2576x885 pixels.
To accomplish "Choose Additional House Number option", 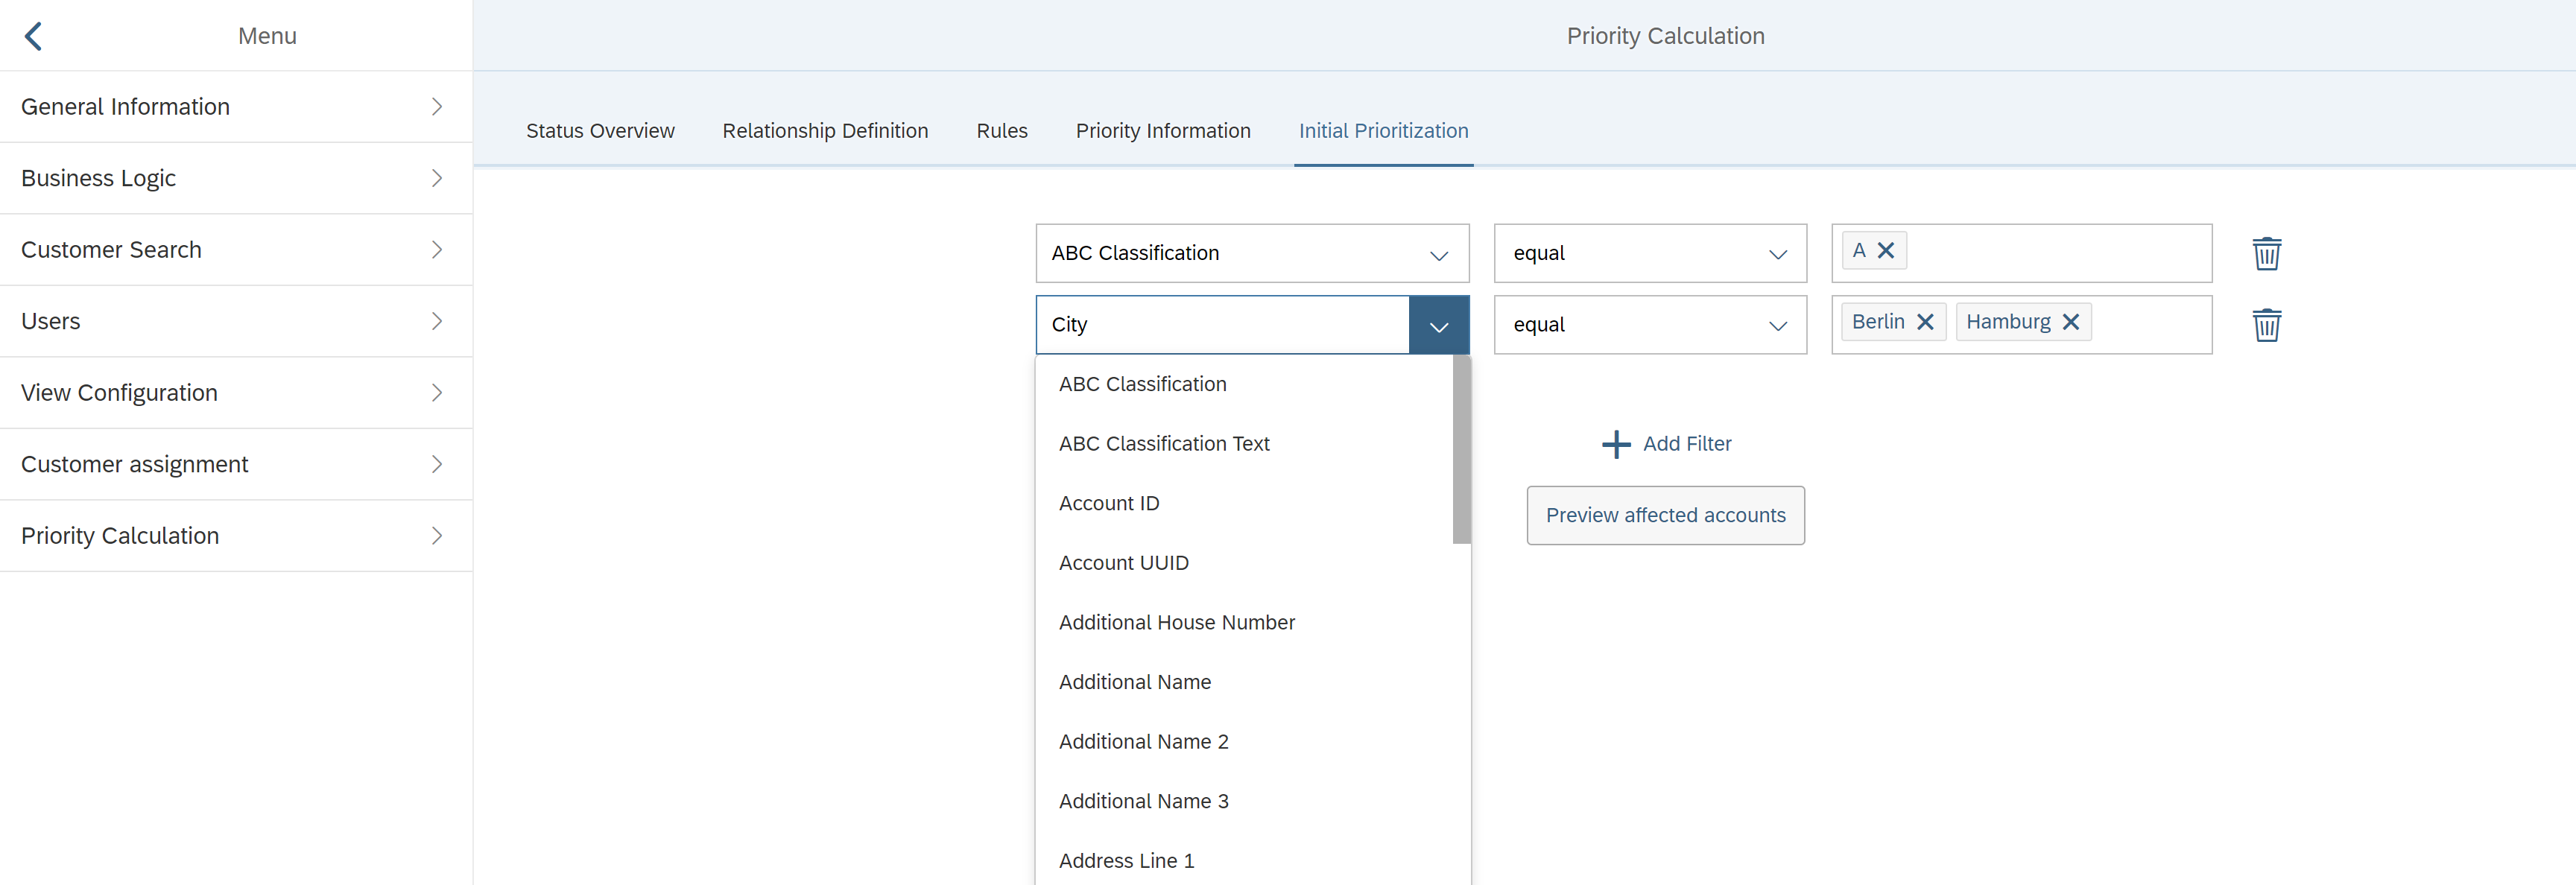I will pos(1244,622).
